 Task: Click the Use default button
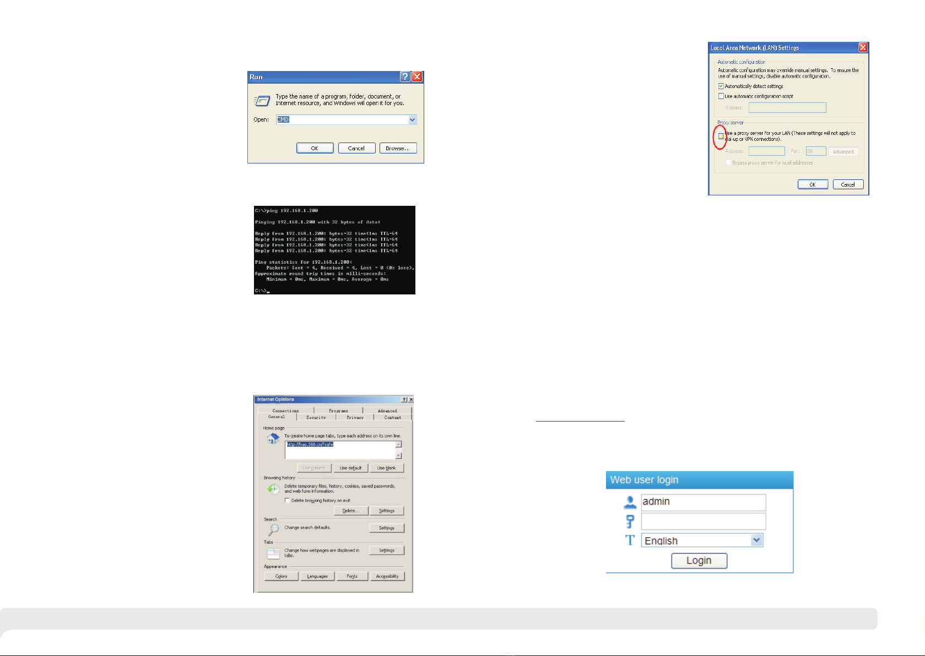351,468
